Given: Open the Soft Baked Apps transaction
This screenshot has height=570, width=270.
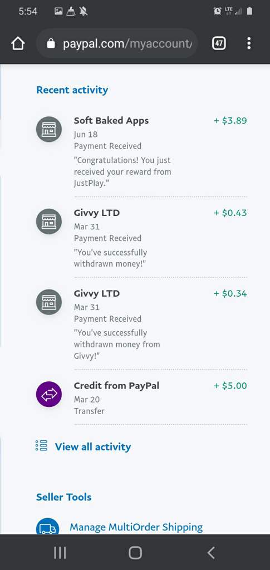Looking at the screenshot, I should pos(142,152).
